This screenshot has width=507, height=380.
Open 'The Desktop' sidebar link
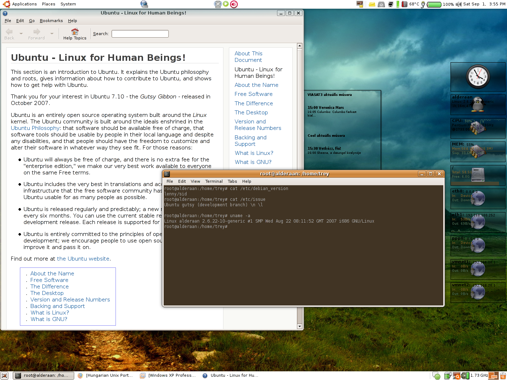tap(251, 113)
